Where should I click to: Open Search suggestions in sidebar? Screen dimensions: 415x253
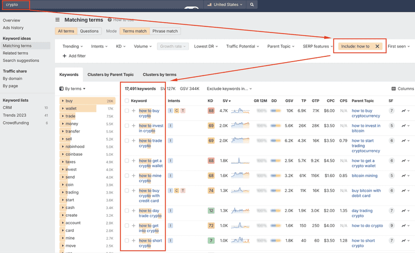21,61
